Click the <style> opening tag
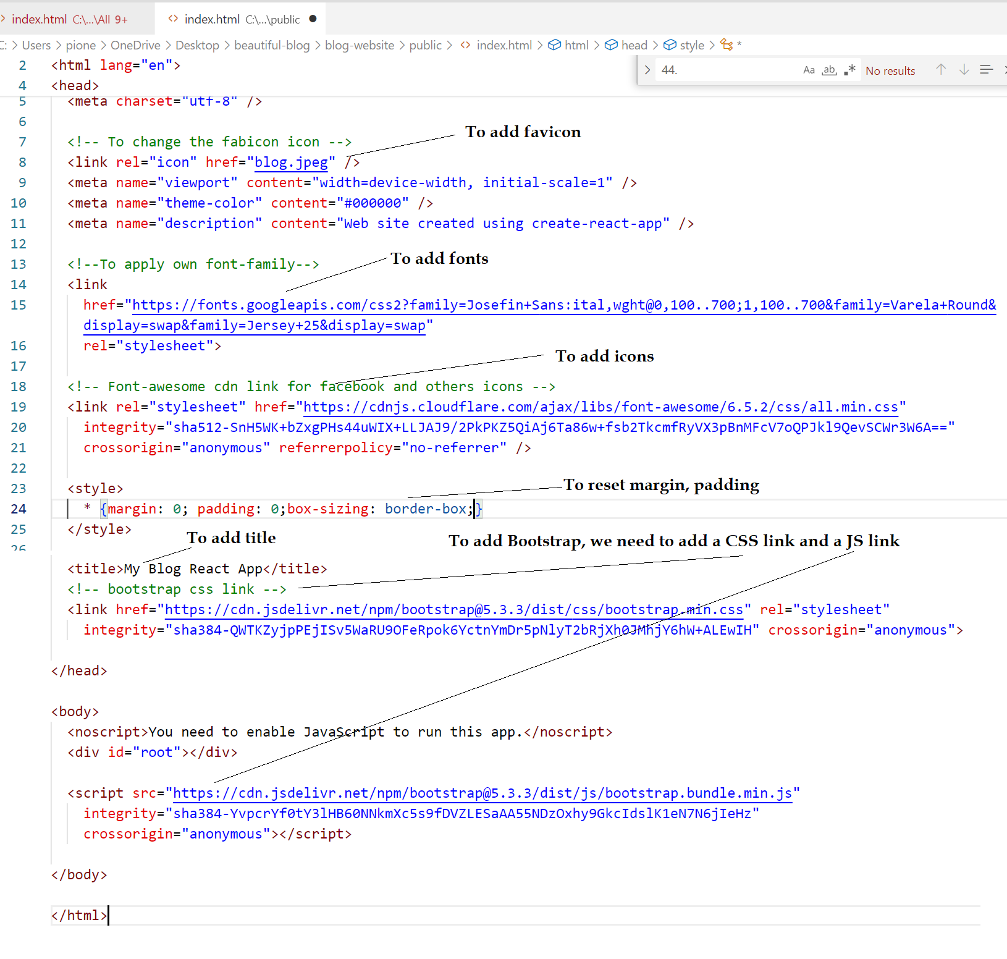Image resolution: width=1007 pixels, height=959 pixels. 95,489
